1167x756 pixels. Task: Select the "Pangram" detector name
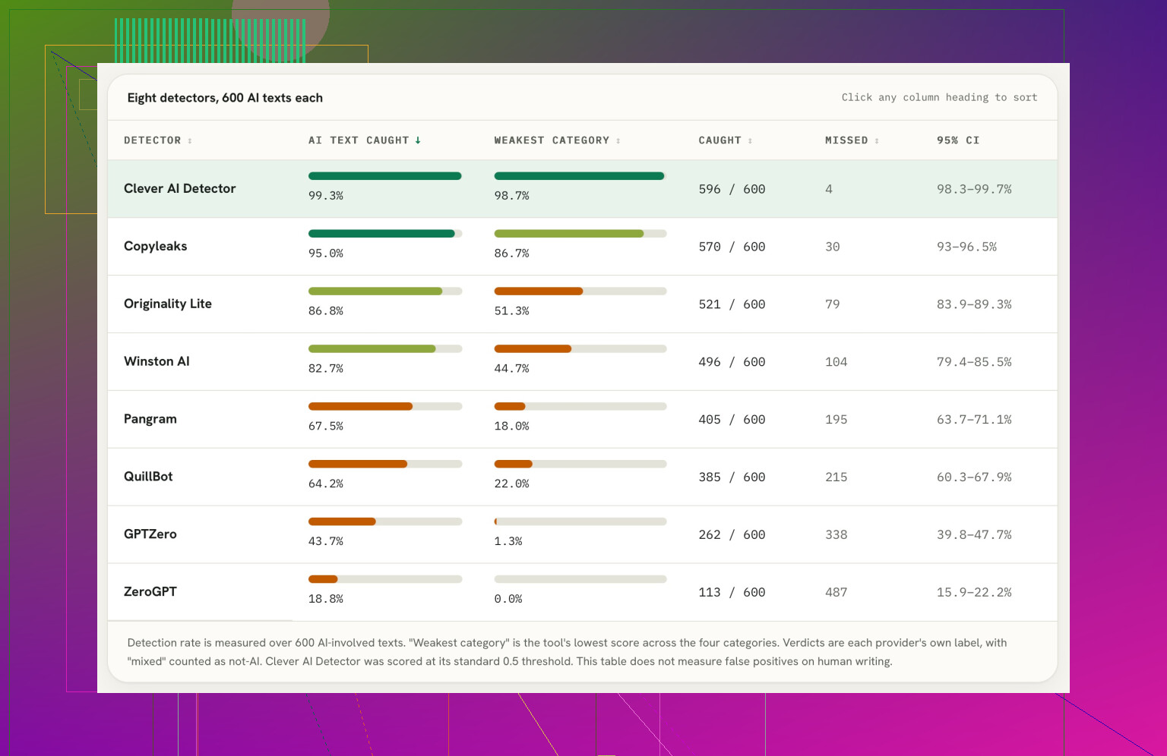(150, 420)
